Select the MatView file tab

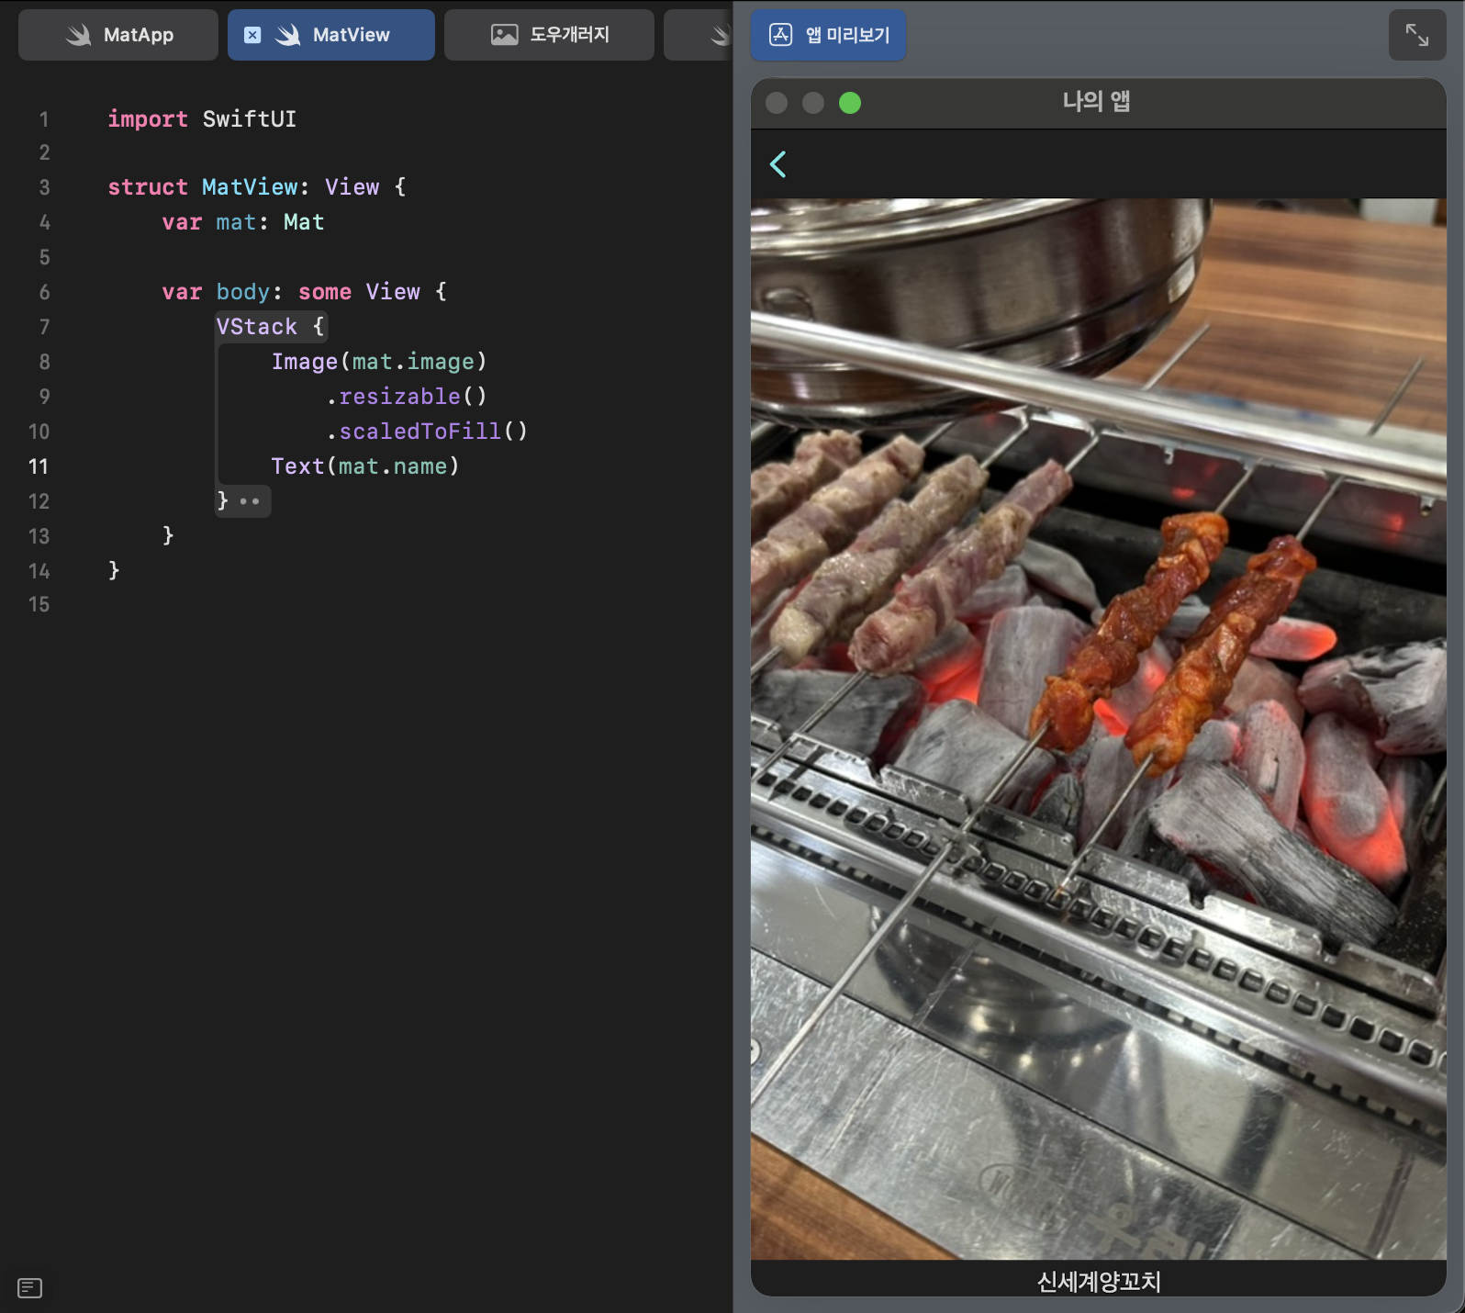pyautogui.click(x=331, y=35)
